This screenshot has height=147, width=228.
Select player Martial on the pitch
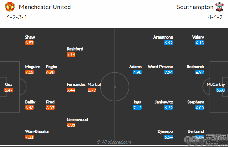(x=94, y=84)
